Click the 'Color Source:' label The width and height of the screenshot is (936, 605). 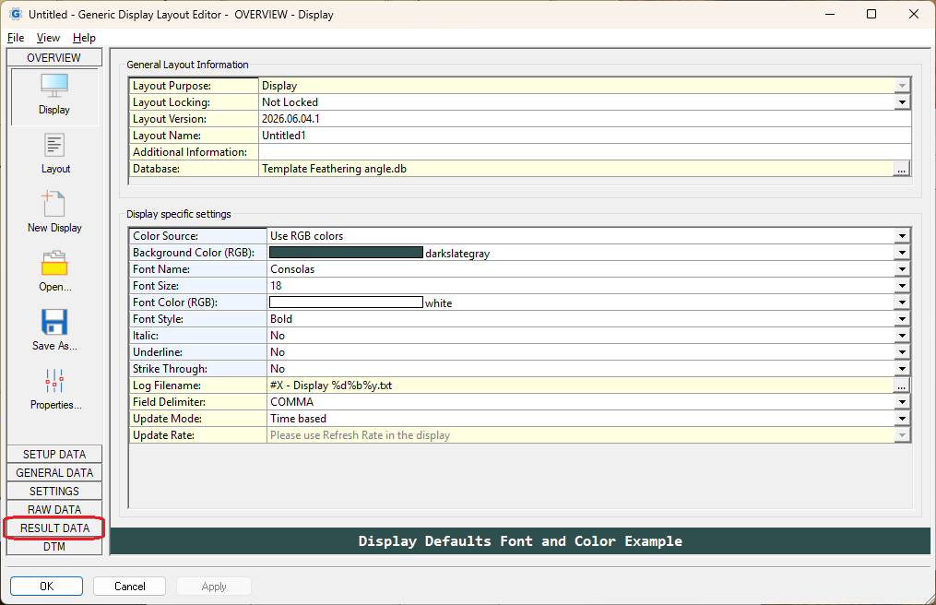165,236
